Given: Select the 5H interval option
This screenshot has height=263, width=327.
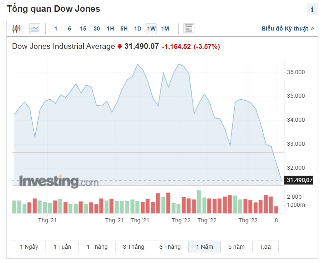Looking at the screenshot, I should (x=124, y=28).
